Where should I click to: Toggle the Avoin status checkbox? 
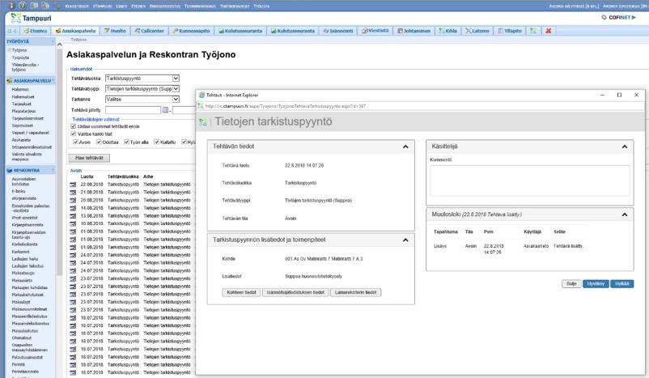point(75,142)
